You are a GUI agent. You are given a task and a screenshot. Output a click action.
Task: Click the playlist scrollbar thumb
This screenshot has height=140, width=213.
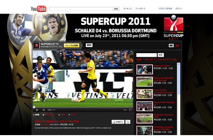click(179, 80)
